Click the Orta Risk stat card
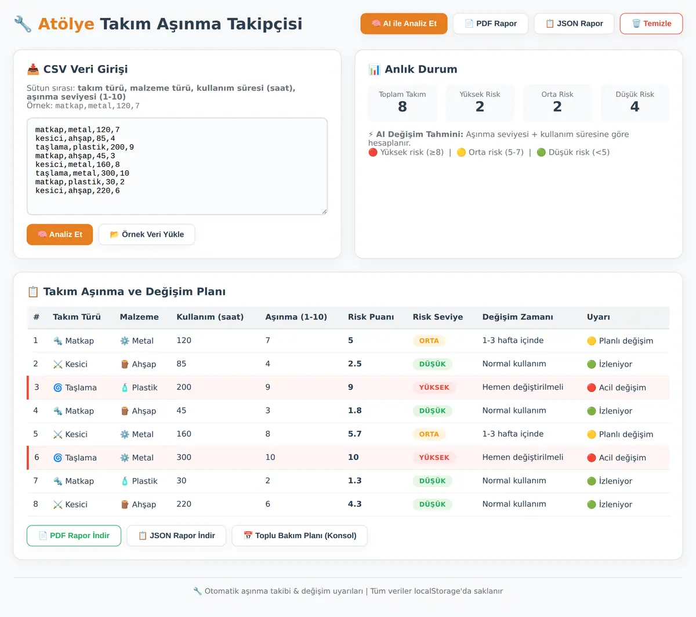Image resolution: width=696 pixels, height=617 pixels. click(557, 103)
